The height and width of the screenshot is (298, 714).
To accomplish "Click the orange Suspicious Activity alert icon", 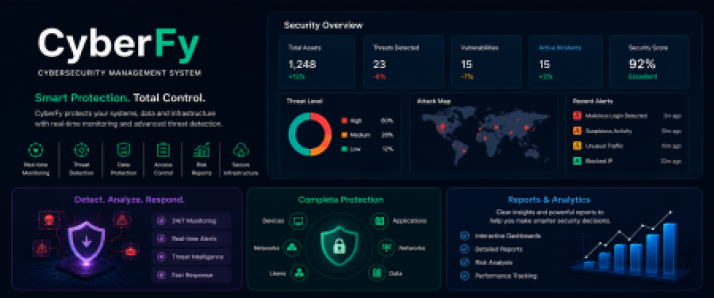I will tap(577, 131).
